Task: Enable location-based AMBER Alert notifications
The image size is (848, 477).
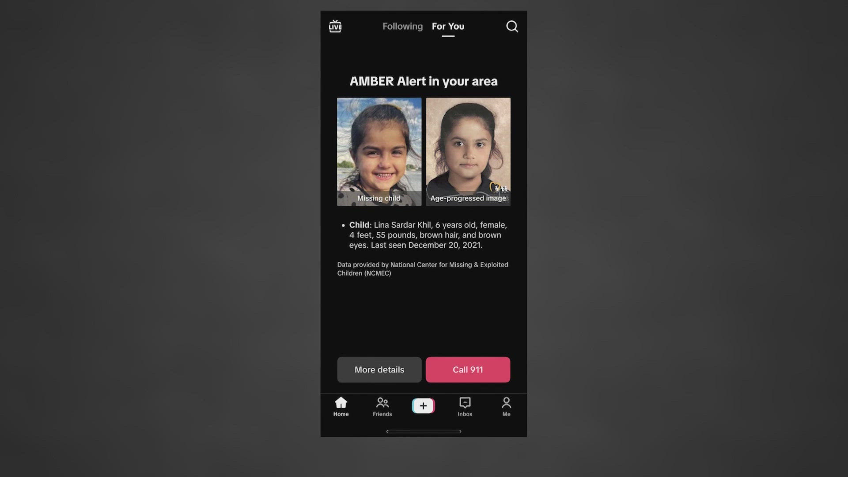Action: pyautogui.click(x=379, y=369)
